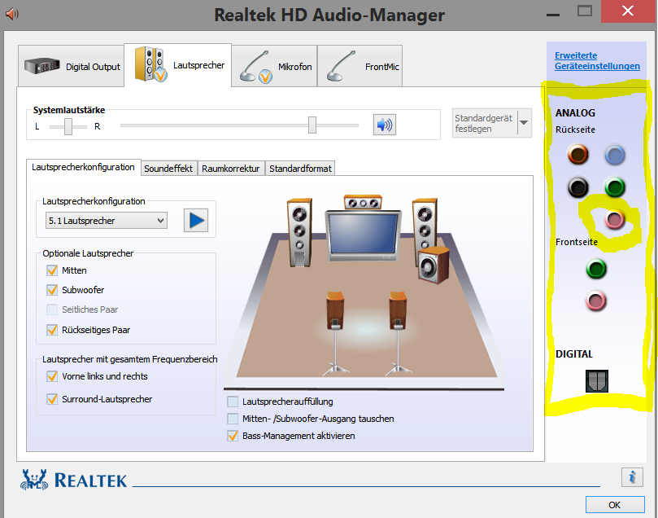Open the 5.1 Lautsprecher configuration dropdown
Viewport: 658px width, 518px height.
106,221
